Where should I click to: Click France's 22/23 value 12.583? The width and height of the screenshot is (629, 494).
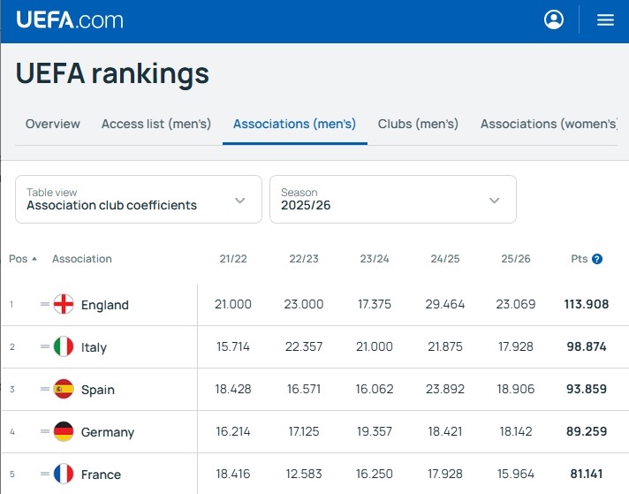point(304,474)
